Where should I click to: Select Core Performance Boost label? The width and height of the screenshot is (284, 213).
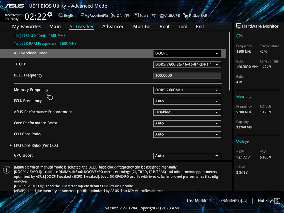(x=36, y=123)
